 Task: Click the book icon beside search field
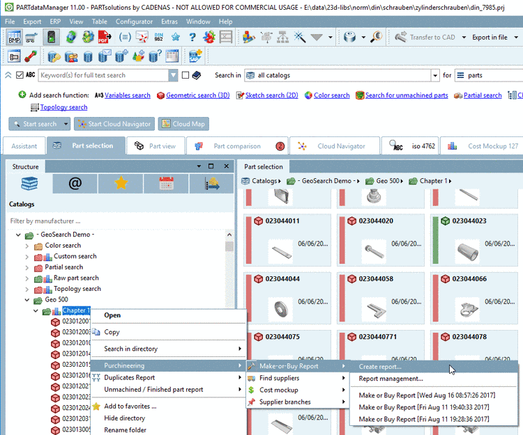pyautogui.click(x=197, y=76)
